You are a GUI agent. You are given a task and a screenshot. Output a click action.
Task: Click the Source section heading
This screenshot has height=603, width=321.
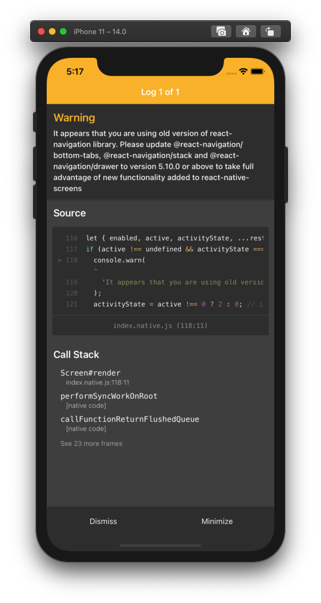69,213
